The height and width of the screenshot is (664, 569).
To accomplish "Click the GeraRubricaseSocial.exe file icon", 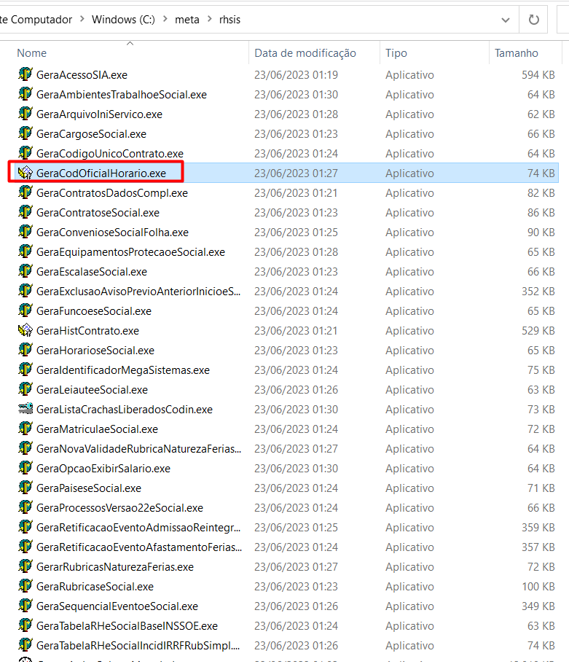I will [x=25, y=586].
